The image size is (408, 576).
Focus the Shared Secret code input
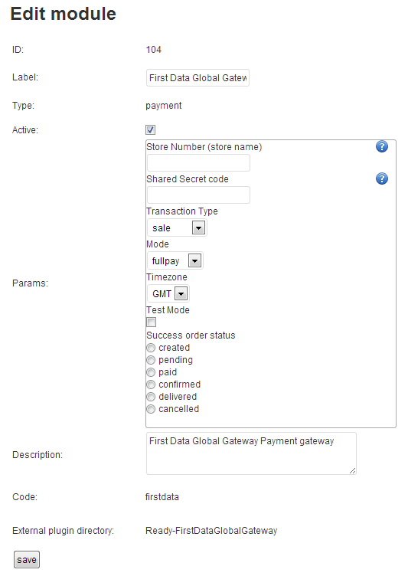(198, 195)
